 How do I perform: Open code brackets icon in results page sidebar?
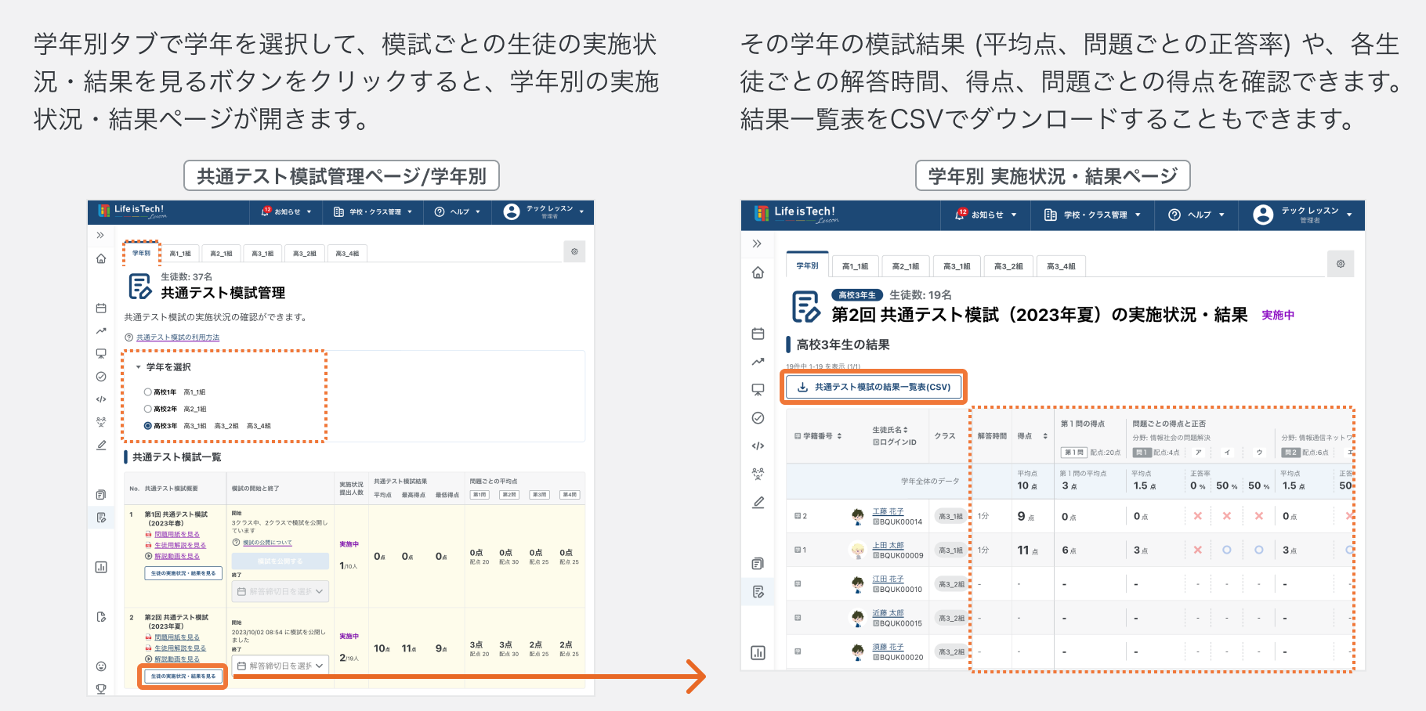tap(758, 446)
